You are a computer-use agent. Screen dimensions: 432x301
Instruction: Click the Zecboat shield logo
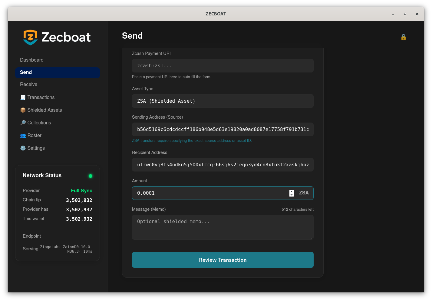click(30, 37)
